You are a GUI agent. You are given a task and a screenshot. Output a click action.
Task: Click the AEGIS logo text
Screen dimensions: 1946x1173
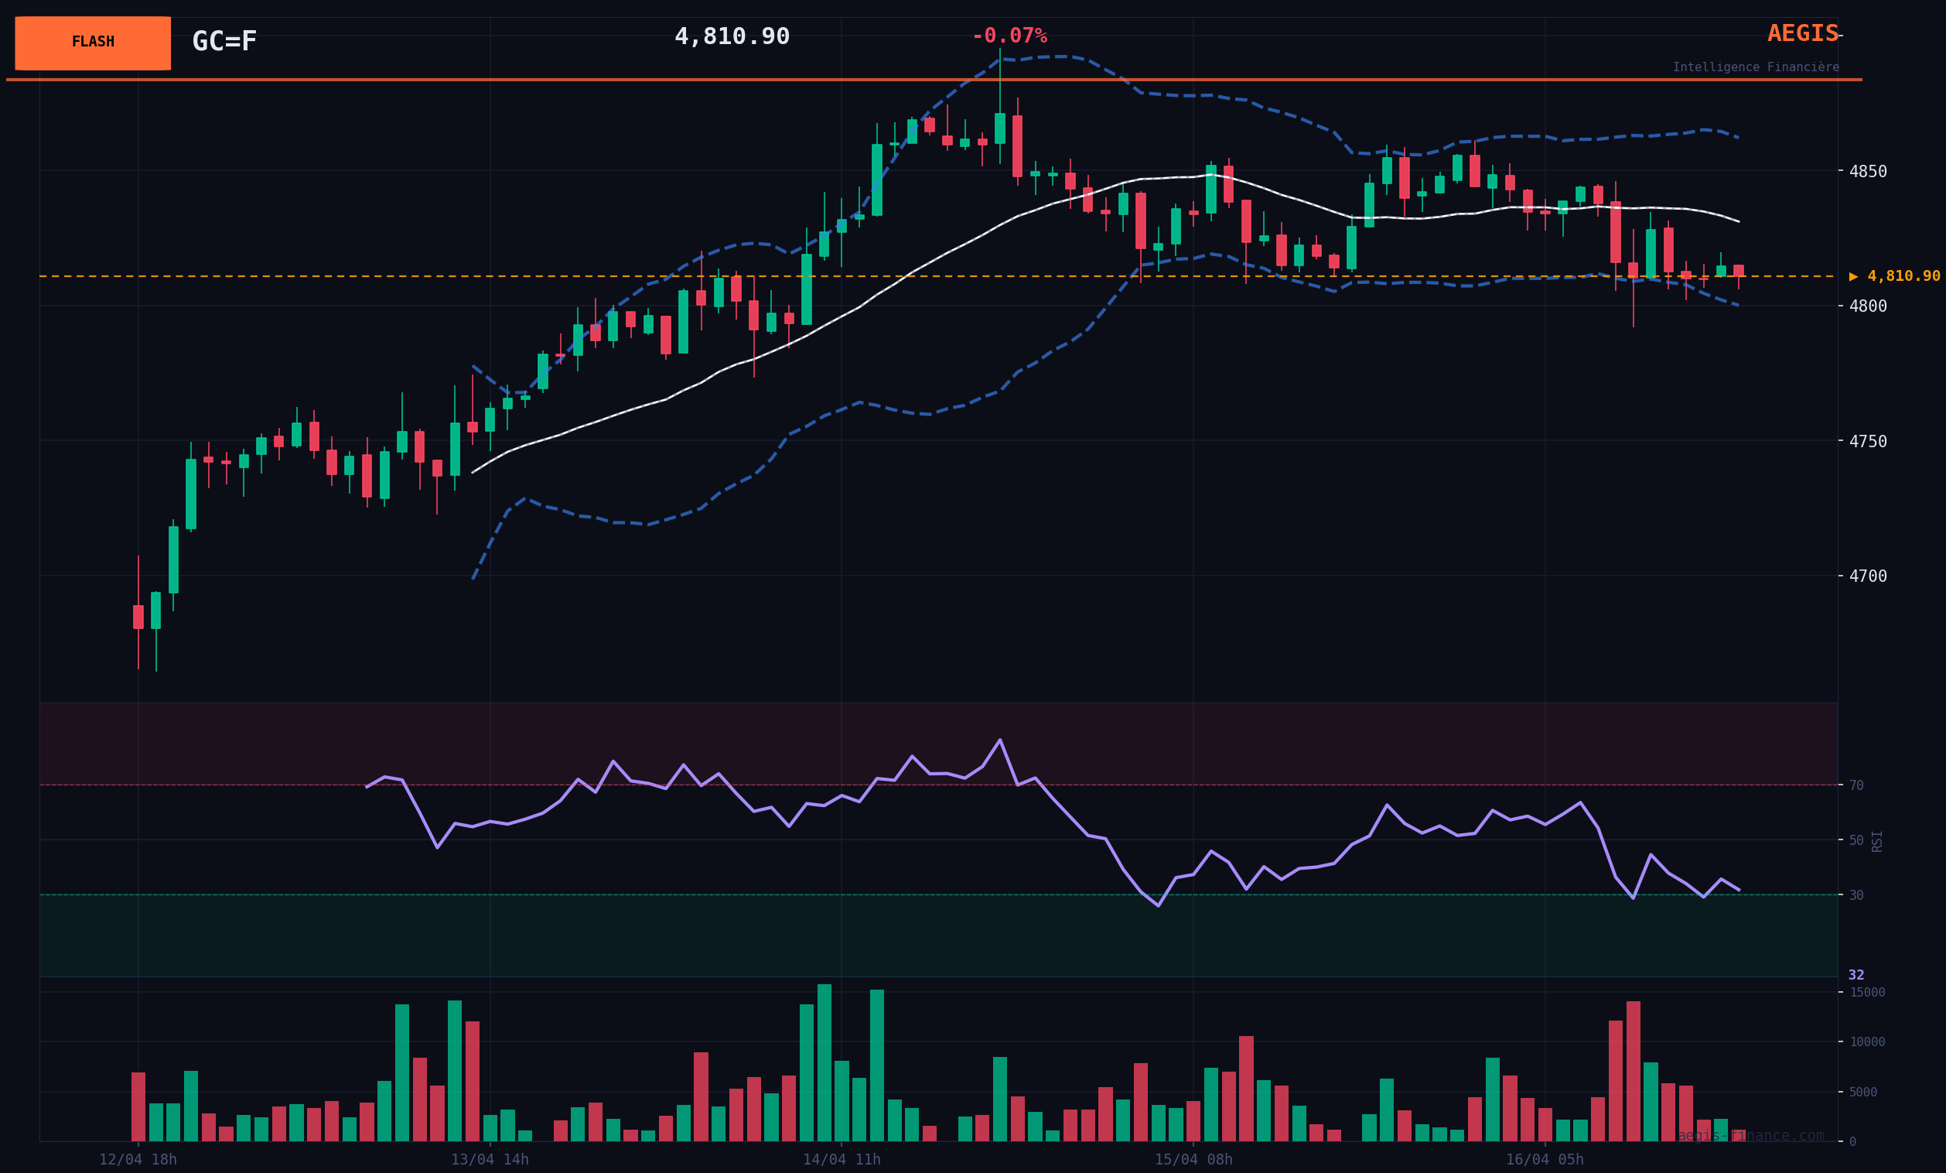tap(1802, 34)
